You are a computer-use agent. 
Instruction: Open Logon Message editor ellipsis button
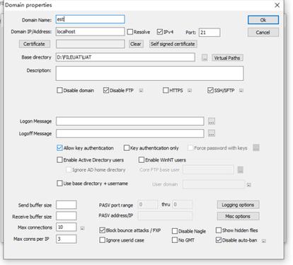coord(212,121)
